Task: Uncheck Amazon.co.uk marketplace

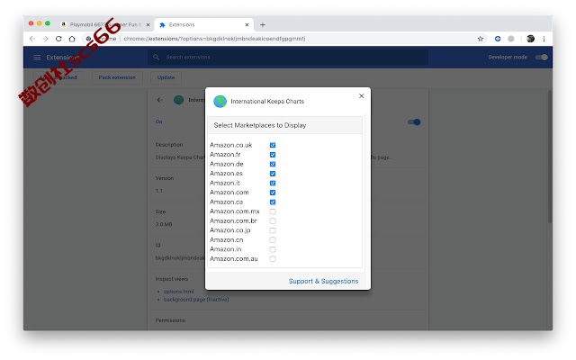Action: (273, 145)
